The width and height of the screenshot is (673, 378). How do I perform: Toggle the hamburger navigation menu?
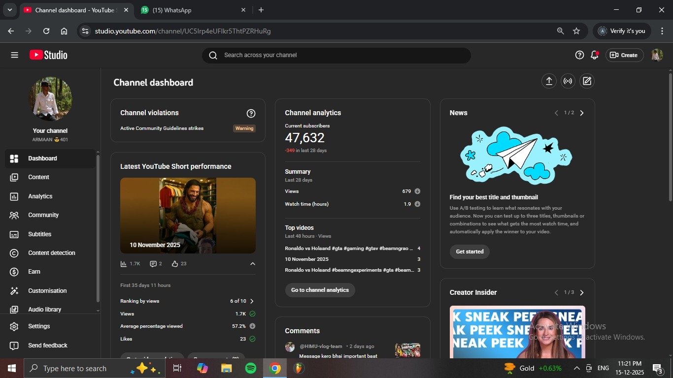[14, 55]
